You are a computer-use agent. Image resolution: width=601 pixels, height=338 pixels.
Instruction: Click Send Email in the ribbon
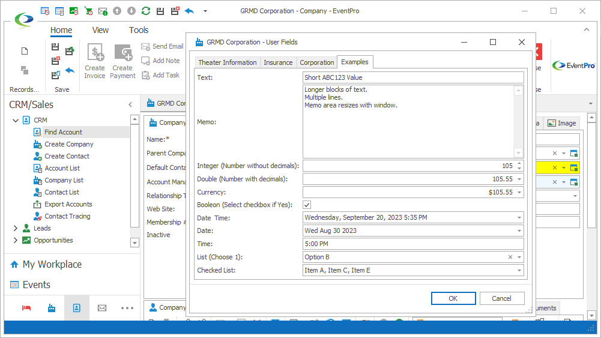163,46
